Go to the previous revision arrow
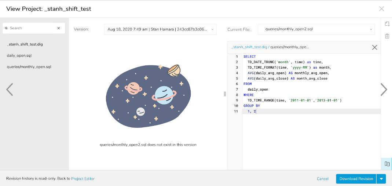 click(x=10, y=90)
